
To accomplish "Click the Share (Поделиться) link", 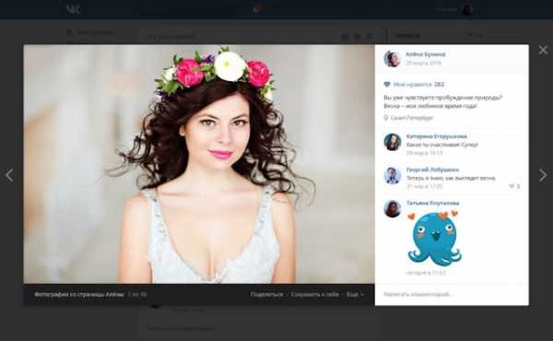I will tap(266, 294).
